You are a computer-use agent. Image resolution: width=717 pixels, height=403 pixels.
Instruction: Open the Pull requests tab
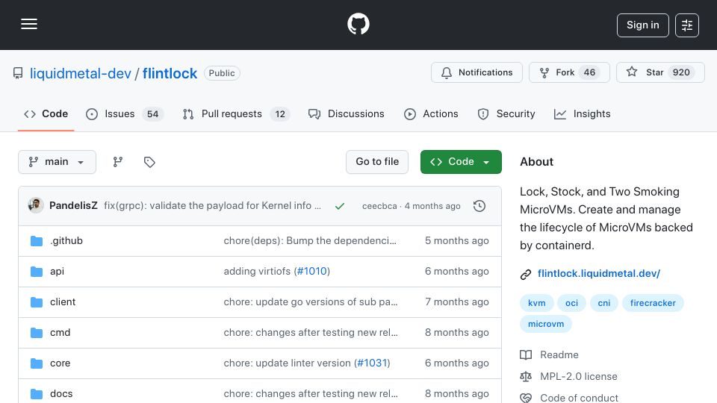coord(237,113)
